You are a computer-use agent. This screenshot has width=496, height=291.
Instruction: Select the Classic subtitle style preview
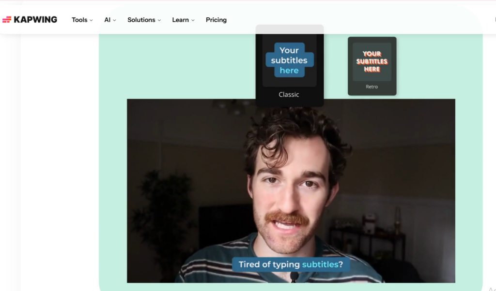[289, 60]
